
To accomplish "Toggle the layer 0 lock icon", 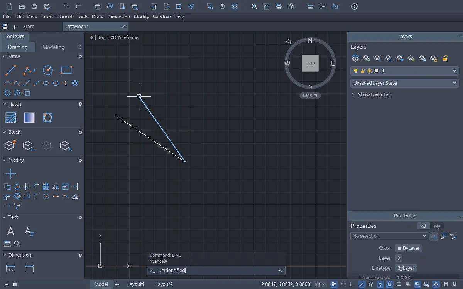I will pos(363,71).
